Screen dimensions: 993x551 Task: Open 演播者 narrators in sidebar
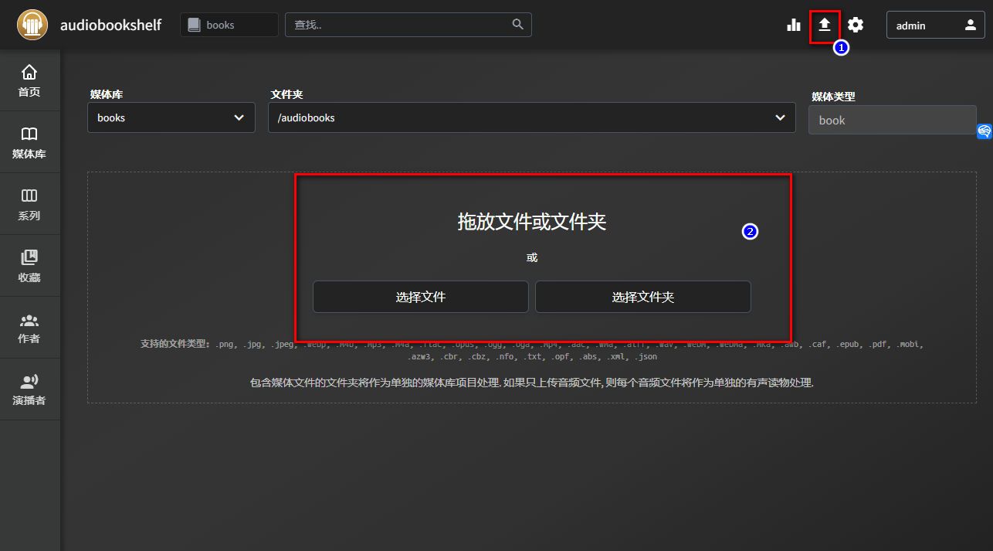29,389
